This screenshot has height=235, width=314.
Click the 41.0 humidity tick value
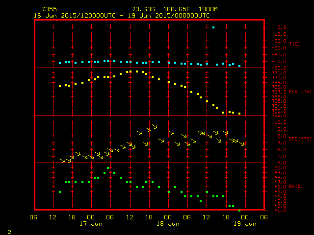click(x=280, y=211)
